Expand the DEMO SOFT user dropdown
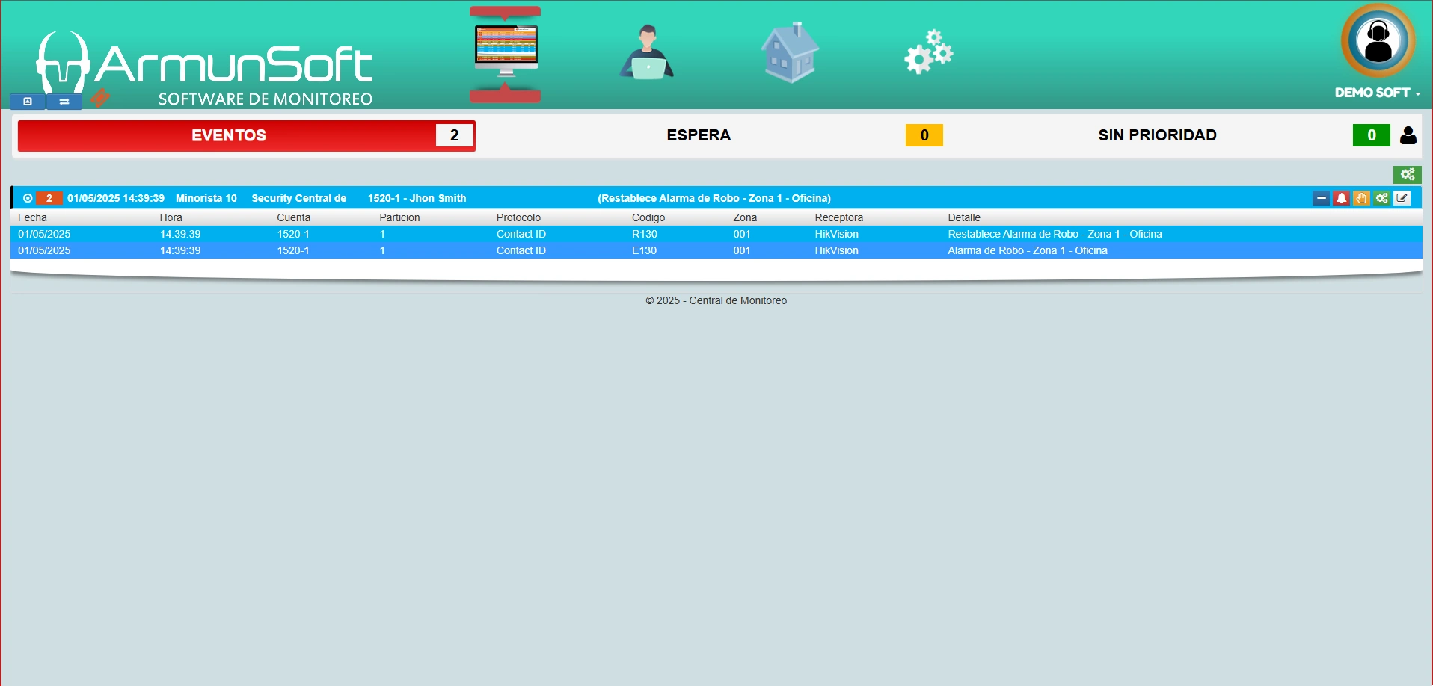Screen dimensions: 1433x686 [1378, 93]
